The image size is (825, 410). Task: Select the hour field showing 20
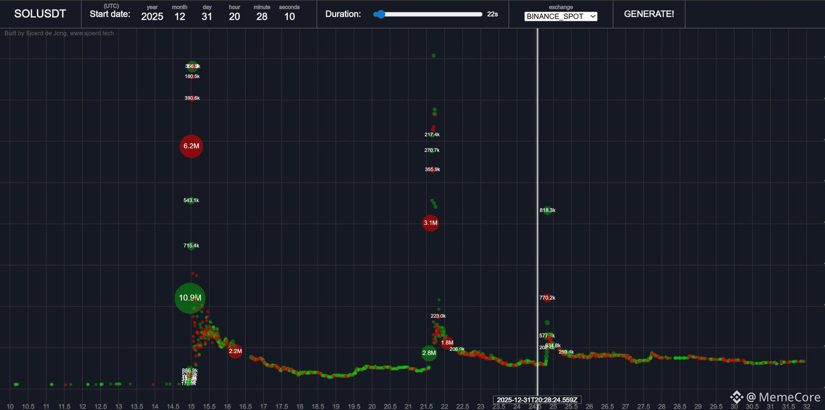tap(234, 16)
